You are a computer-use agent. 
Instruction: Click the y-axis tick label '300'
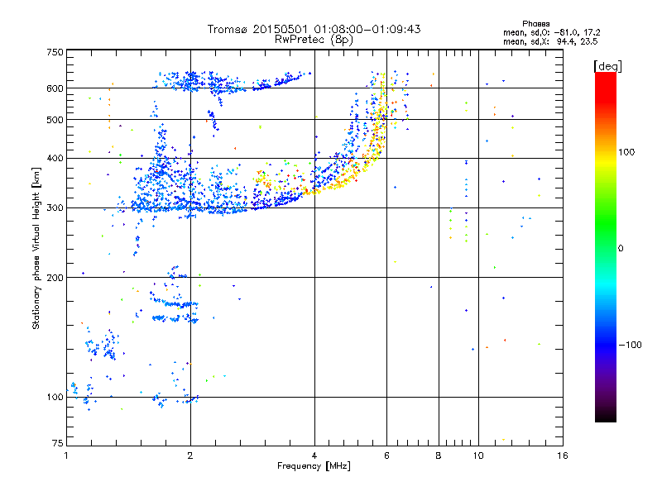55,207
